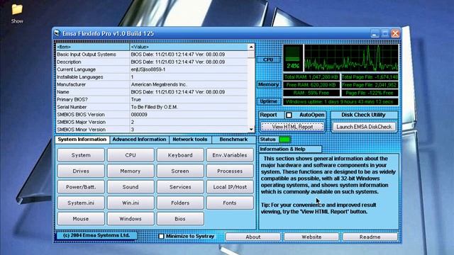Select the Serial Number row

pyautogui.click(x=152, y=107)
